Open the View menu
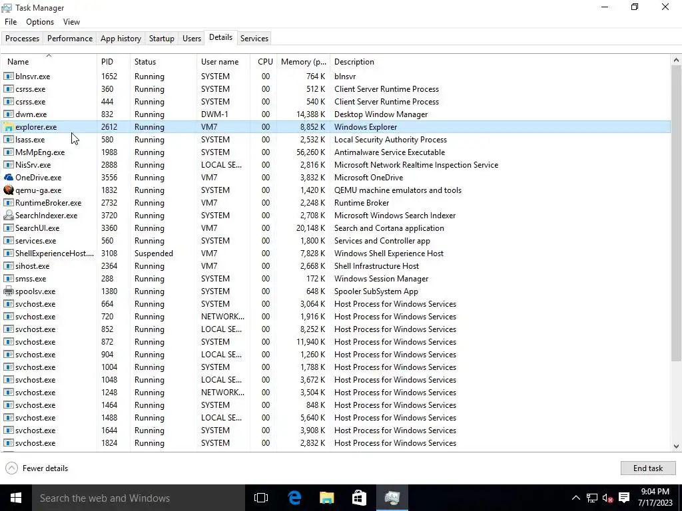The height and width of the screenshot is (511, 682). 71,22
